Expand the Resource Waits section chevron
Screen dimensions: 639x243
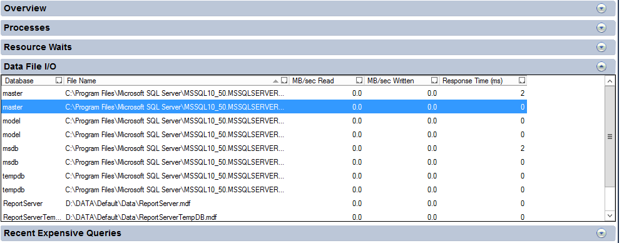[601, 47]
